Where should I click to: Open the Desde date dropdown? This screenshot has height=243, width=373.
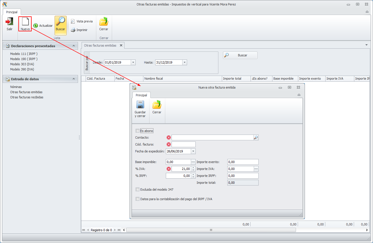point(133,62)
